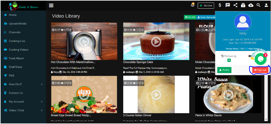Screen dimensions: 271x124
Task: Click Milly's profile avatar picture
Action: [243, 22]
